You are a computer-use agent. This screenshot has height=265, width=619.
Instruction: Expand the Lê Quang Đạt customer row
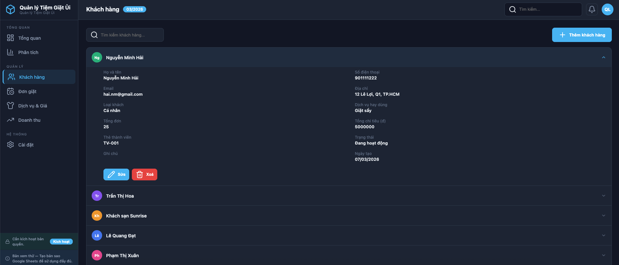(603, 236)
